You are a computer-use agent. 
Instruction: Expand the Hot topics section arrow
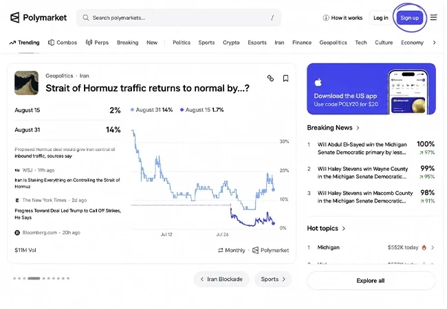pos(344,229)
